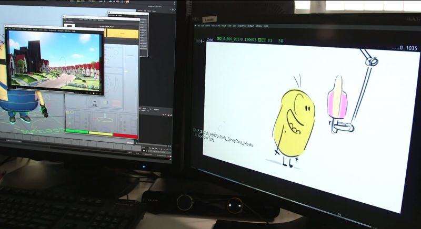
Task: Open Color menu on right monitor player
Action: click(x=229, y=26)
